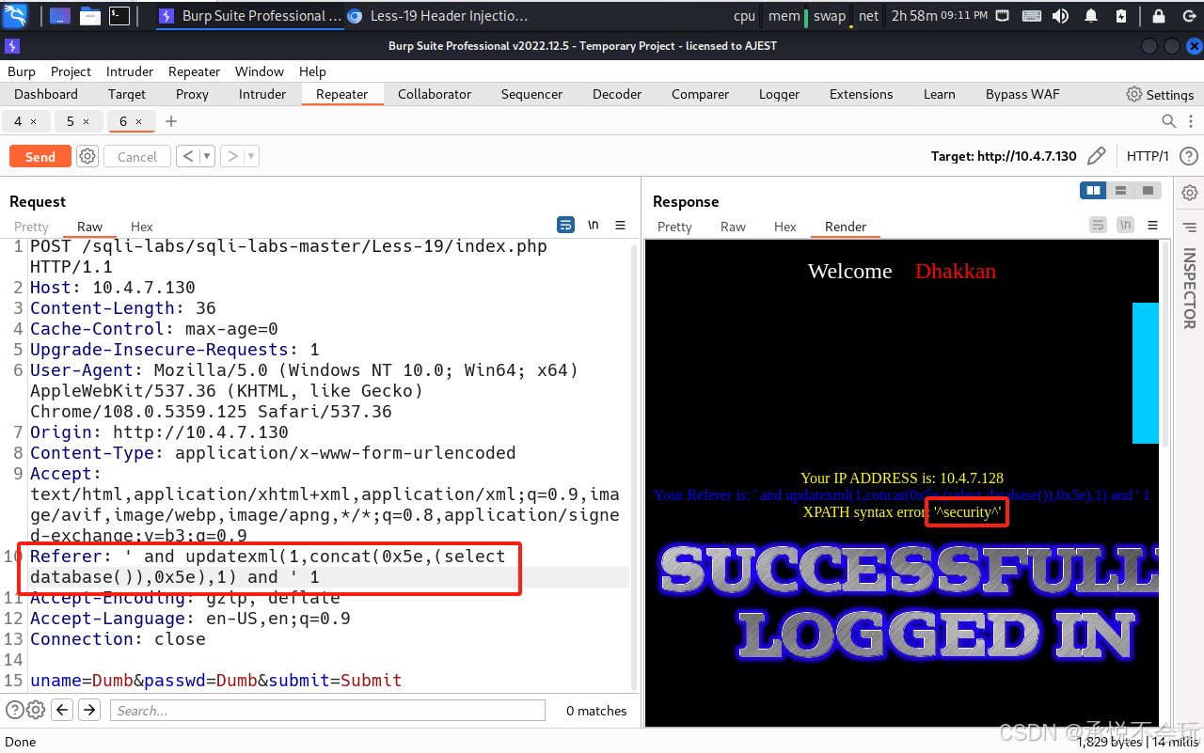The image size is (1204, 753).
Task: Select the top-bottom stacked layout toggle
Action: 1120,191
